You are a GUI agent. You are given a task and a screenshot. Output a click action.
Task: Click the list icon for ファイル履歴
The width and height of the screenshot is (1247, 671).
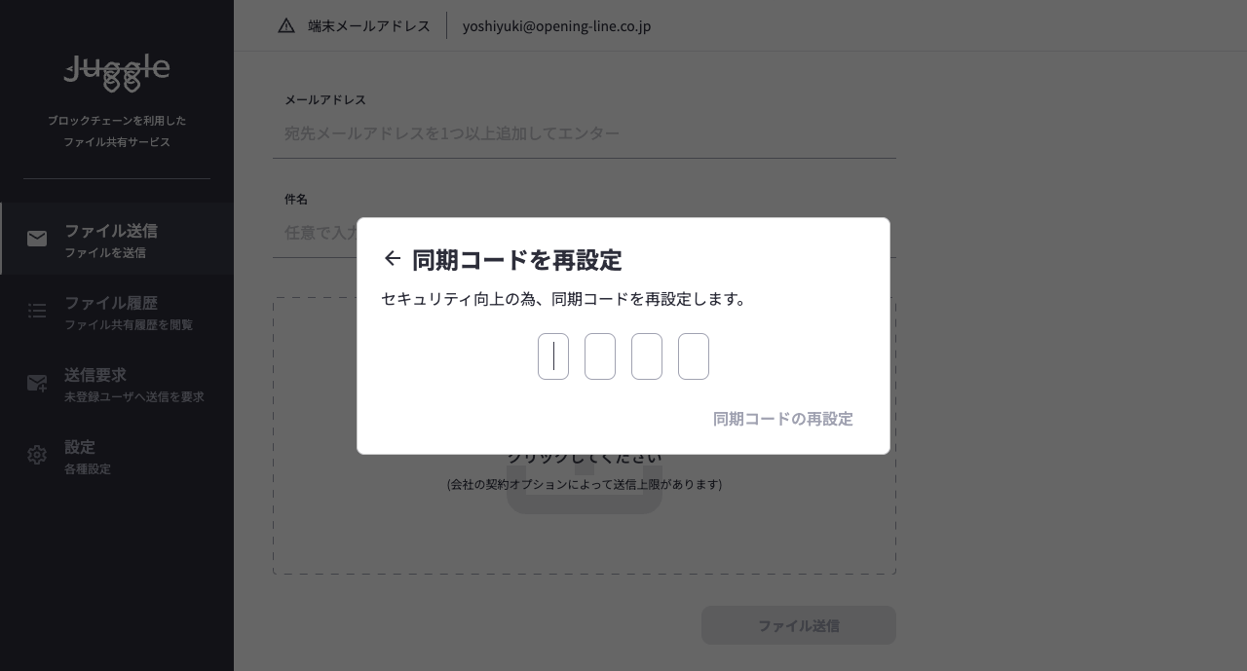coord(37,312)
